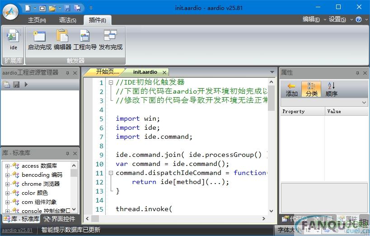Click library list scroll up arrow
The height and width of the screenshot is (236, 370).
(74, 165)
